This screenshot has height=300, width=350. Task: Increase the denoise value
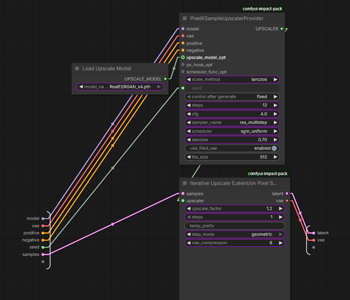(x=275, y=140)
